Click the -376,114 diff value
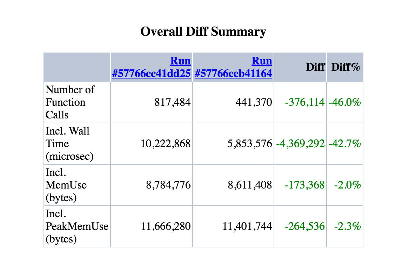The width and height of the screenshot is (409, 267). (304, 102)
